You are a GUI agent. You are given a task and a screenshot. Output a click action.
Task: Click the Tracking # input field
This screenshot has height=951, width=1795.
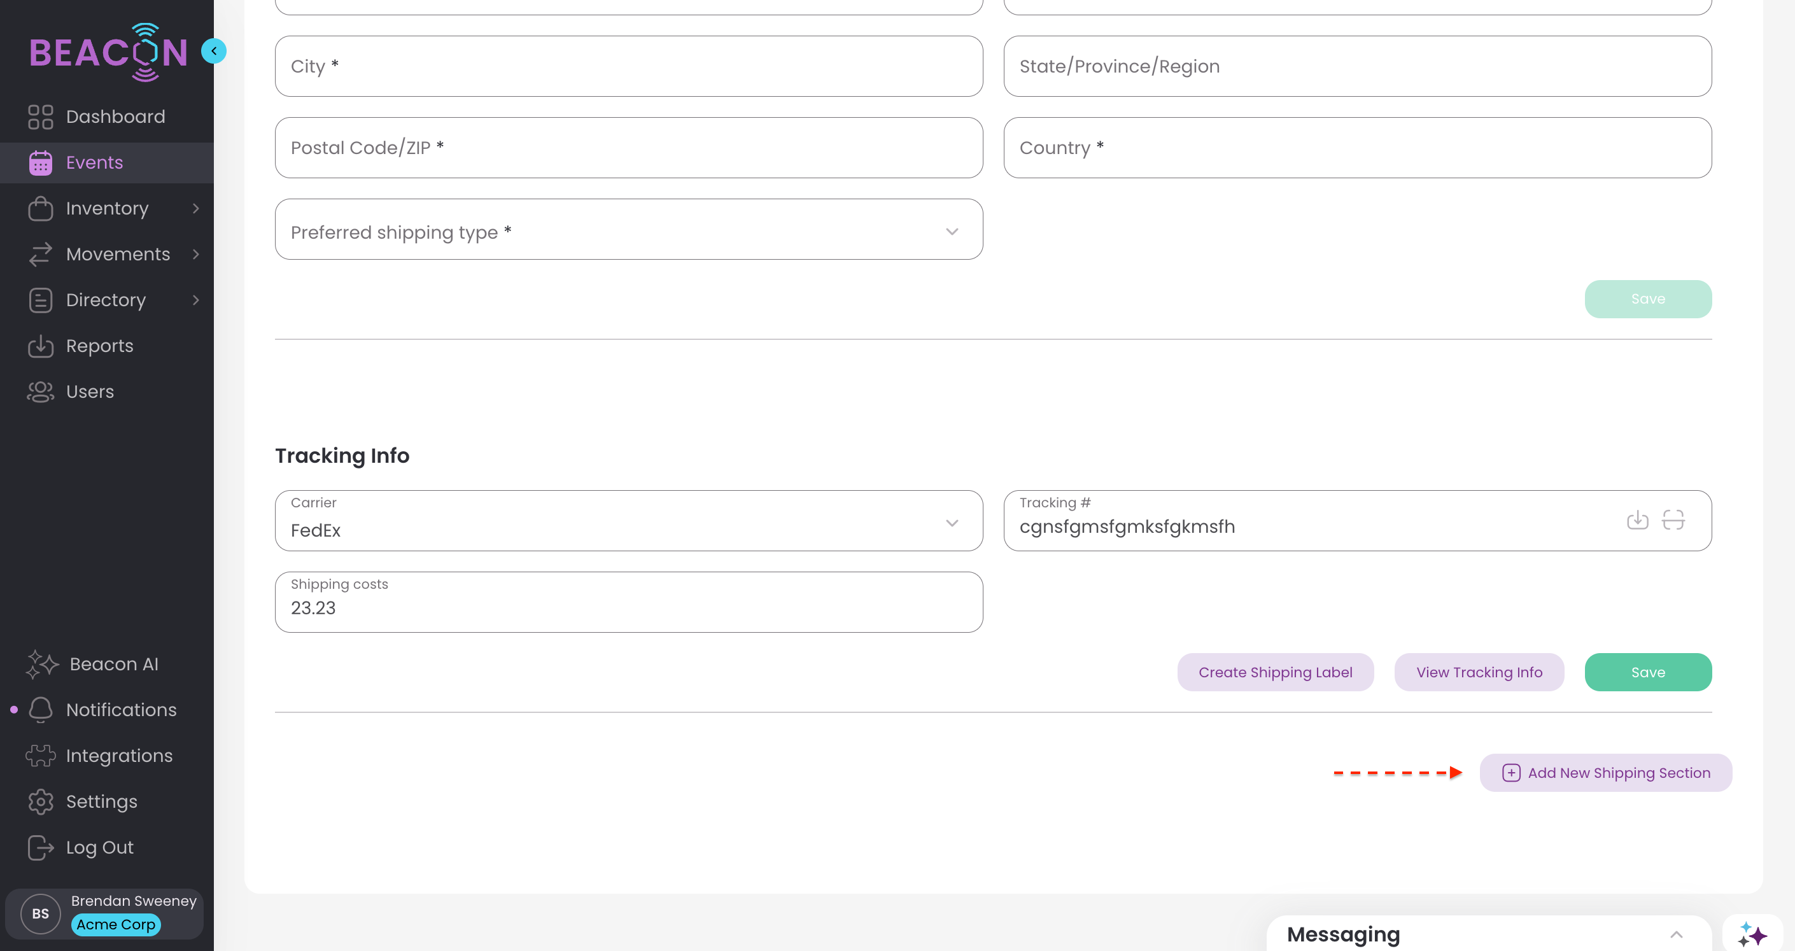[x=1358, y=521]
